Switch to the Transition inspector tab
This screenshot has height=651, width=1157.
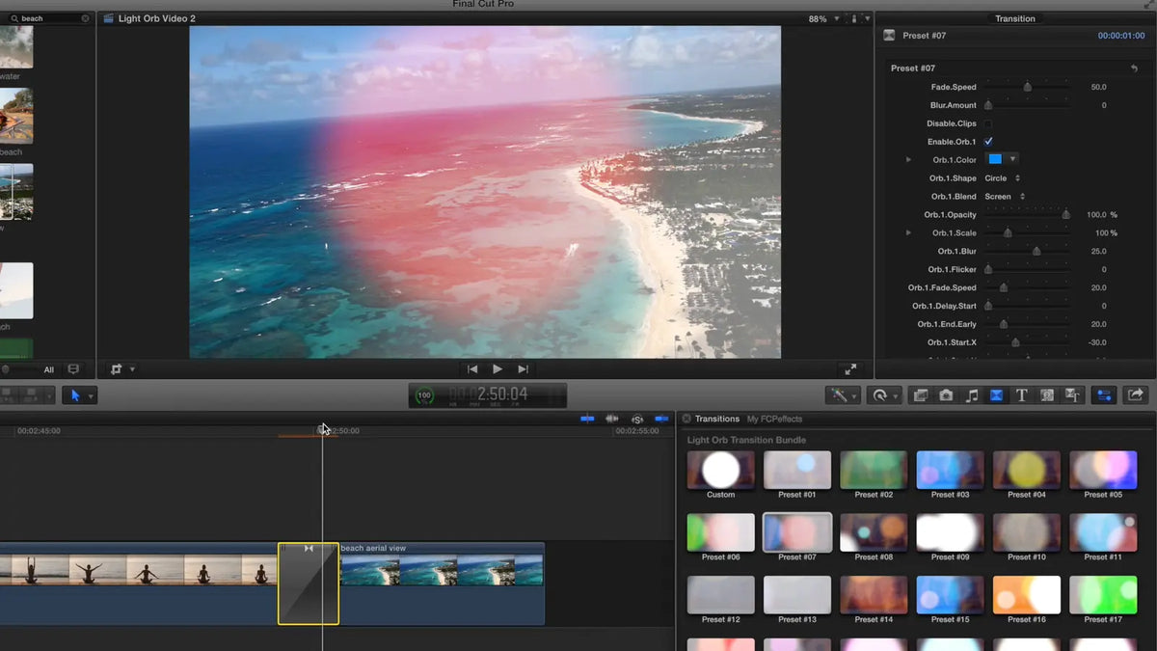pyautogui.click(x=1015, y=18)
